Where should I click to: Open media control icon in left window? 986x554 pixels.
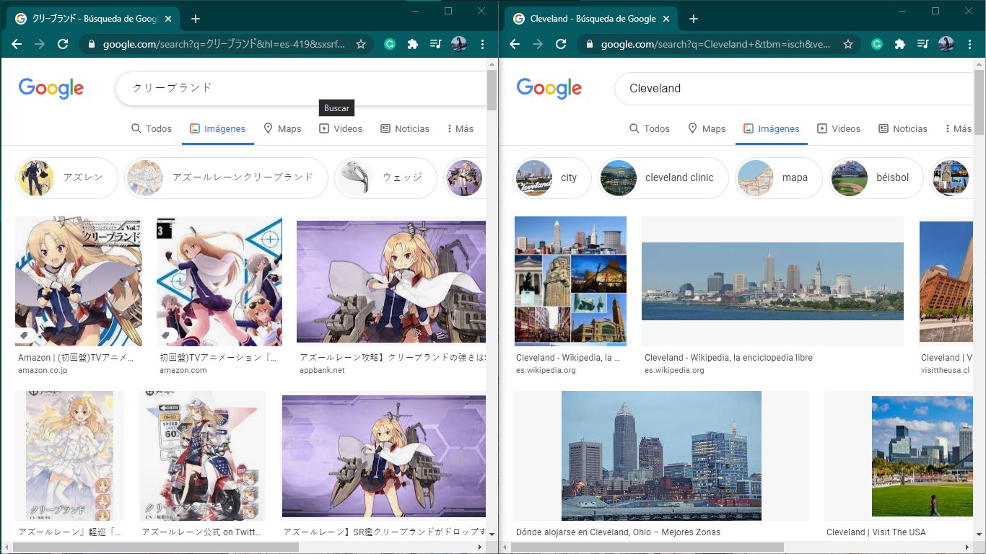(x=435, y=44)
